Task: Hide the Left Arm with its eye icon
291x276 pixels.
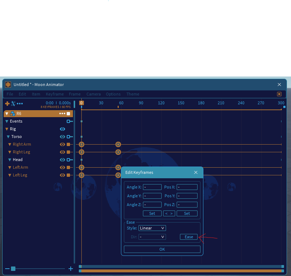Action: tap(63, 168)
